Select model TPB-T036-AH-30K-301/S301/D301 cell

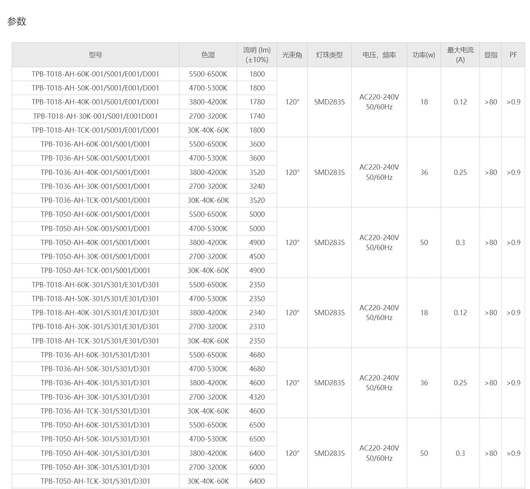pyautogui.click(x=95, y=397)
